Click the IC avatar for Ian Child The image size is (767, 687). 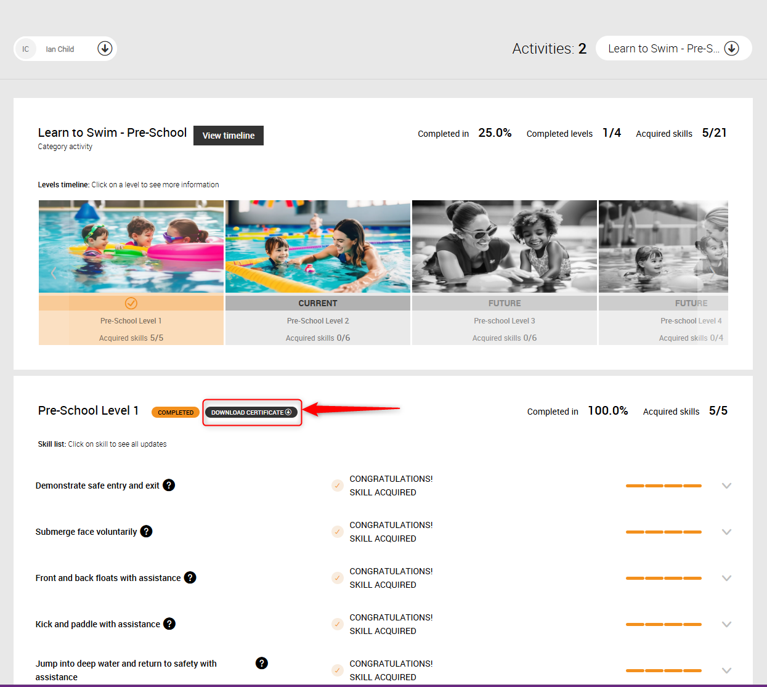[26, 49]
